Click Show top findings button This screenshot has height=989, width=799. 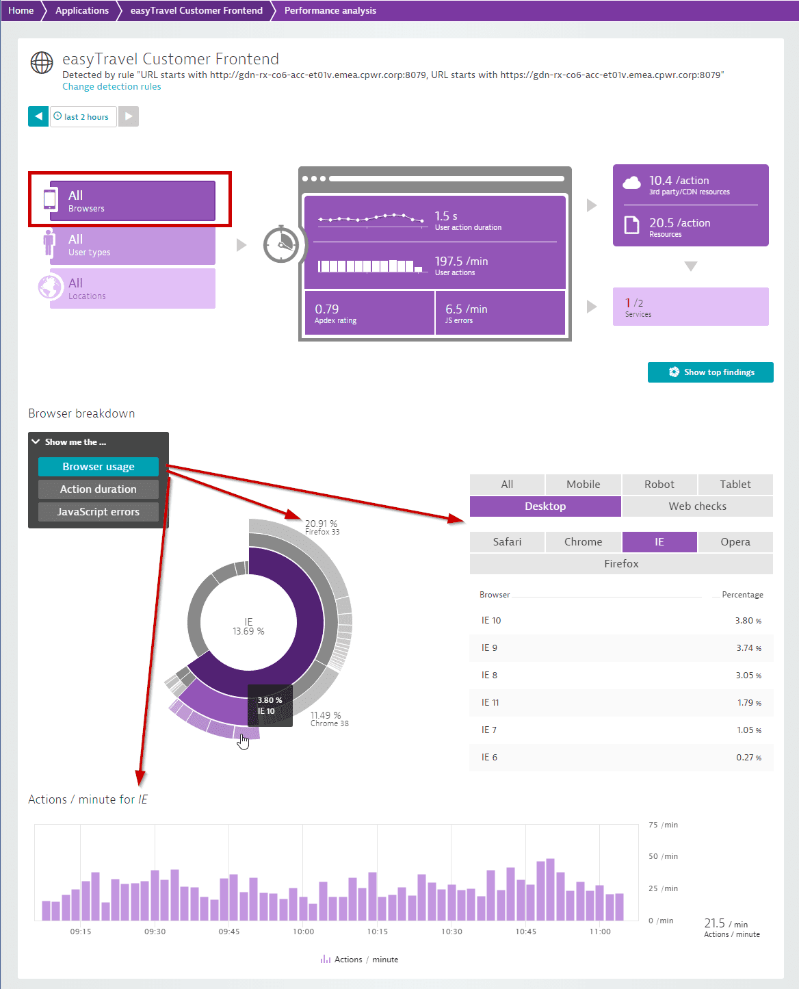[x=711, y=372]
